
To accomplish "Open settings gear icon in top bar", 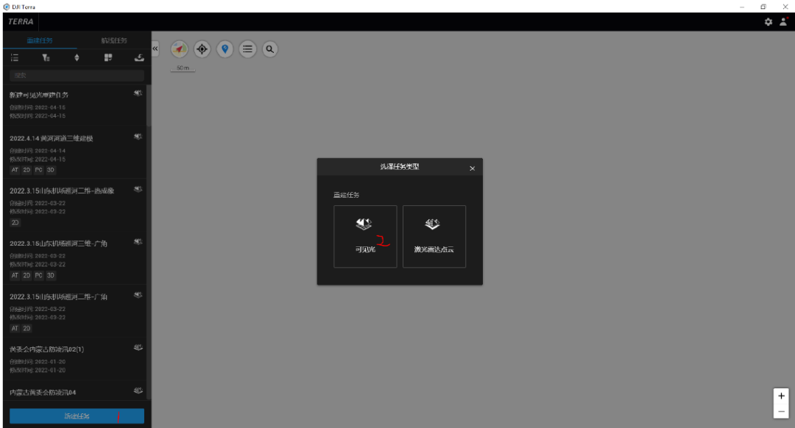I will (x=768, y=22).
